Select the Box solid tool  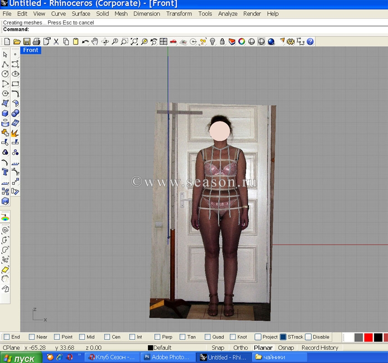click(x=5, y=113)
